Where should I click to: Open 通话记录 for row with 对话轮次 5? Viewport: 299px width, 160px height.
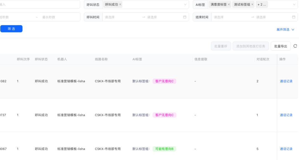click(286, 149)
